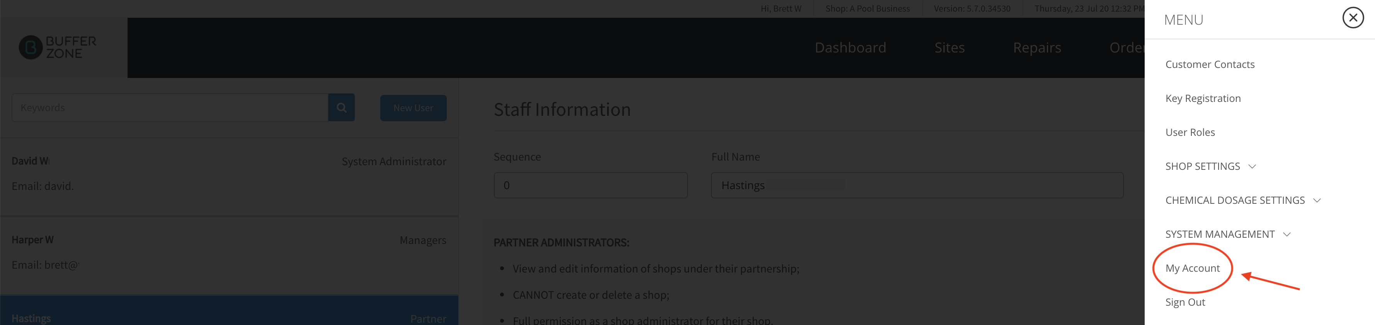Click the magnifier search button

click(x=342, y=108)
